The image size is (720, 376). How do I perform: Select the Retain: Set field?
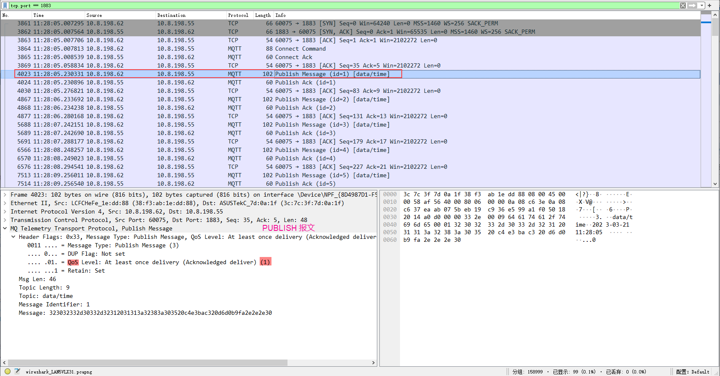coord(66,271)
